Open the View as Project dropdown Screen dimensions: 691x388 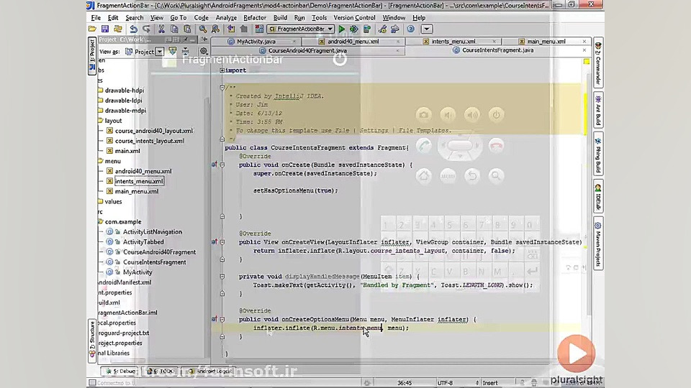[160, 52]
